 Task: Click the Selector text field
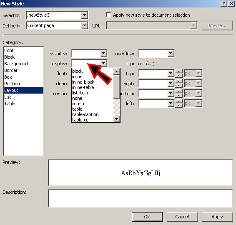pos(54,15)
